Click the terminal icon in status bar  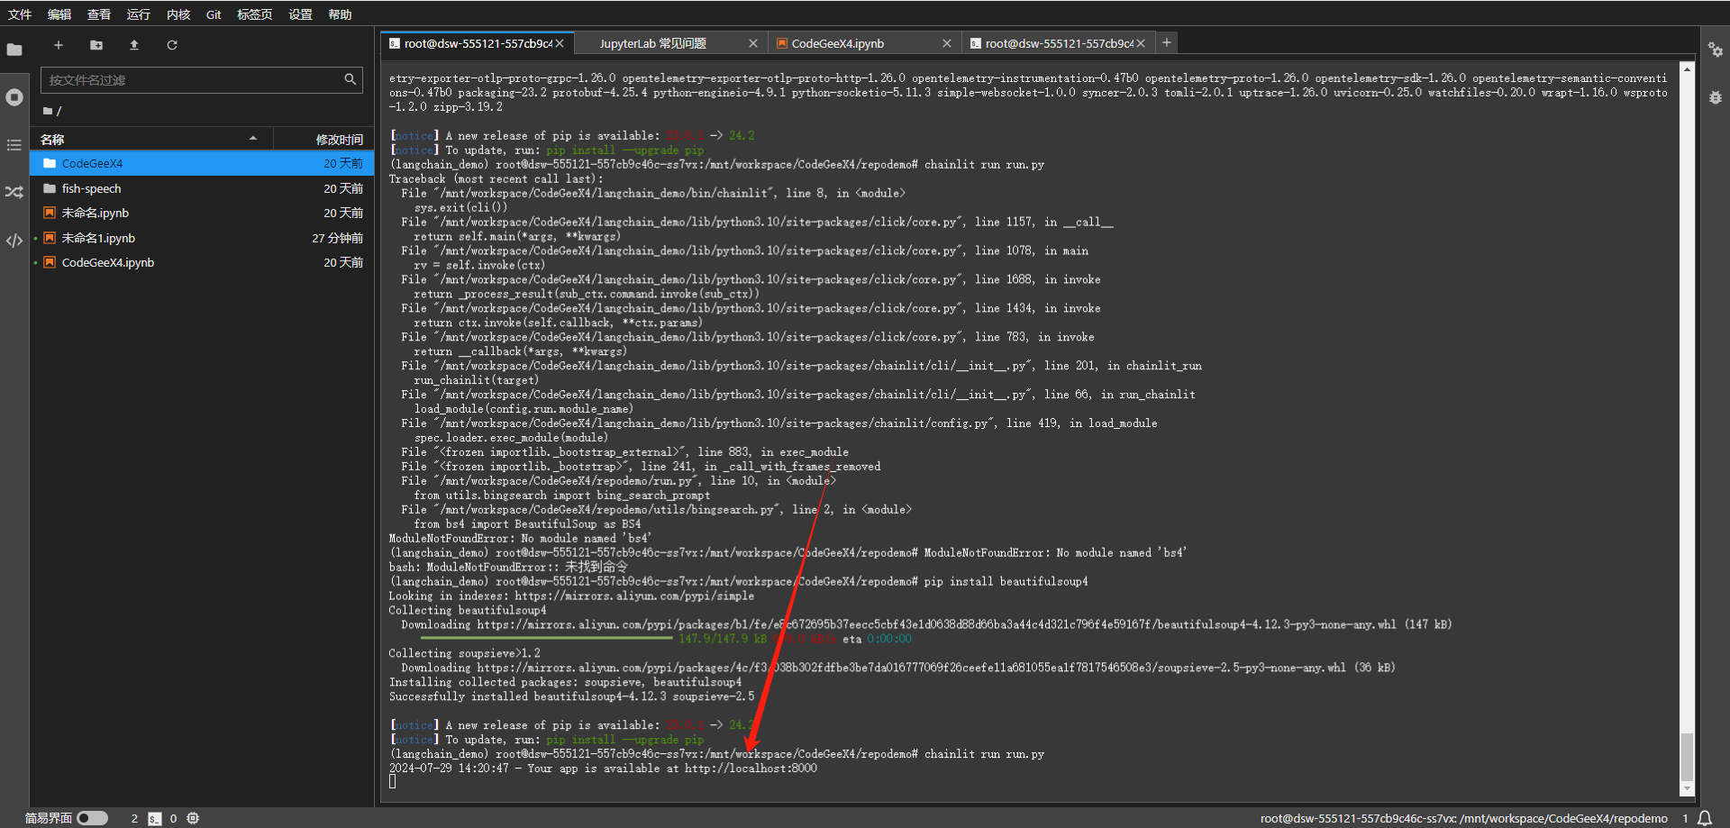[x=155, y=818]
